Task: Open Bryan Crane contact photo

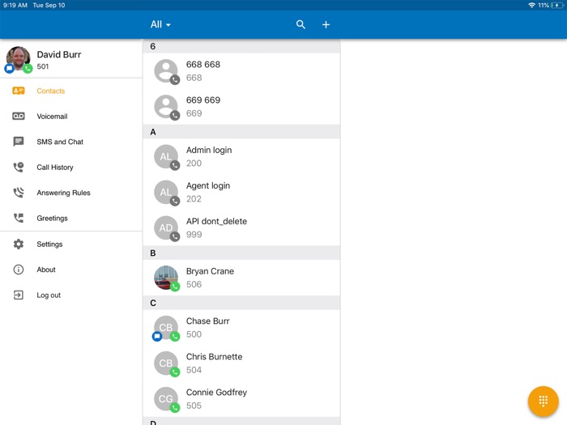Action: 166,278
